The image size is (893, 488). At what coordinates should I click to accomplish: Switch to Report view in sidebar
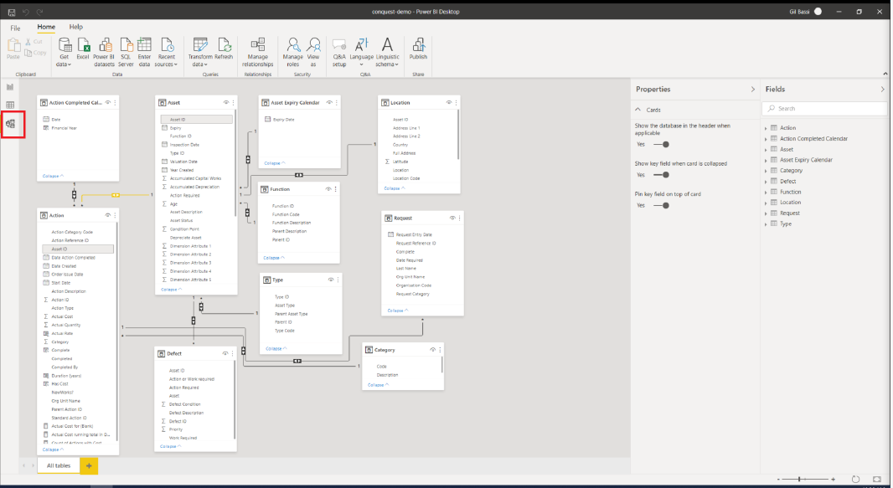(10, 87)
